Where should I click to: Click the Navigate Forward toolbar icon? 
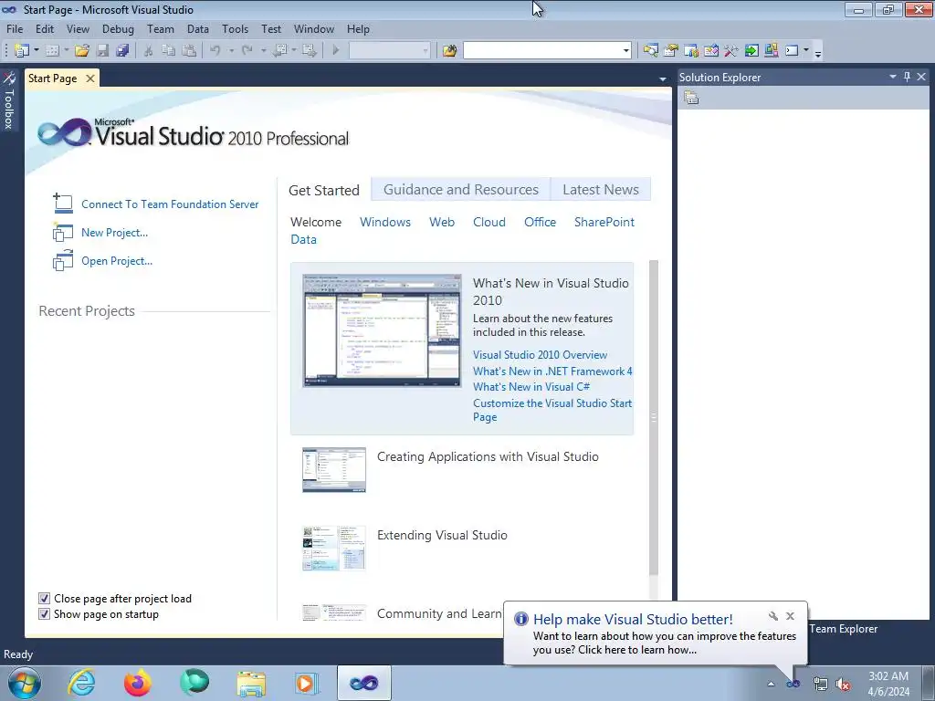tap(310, 51)
